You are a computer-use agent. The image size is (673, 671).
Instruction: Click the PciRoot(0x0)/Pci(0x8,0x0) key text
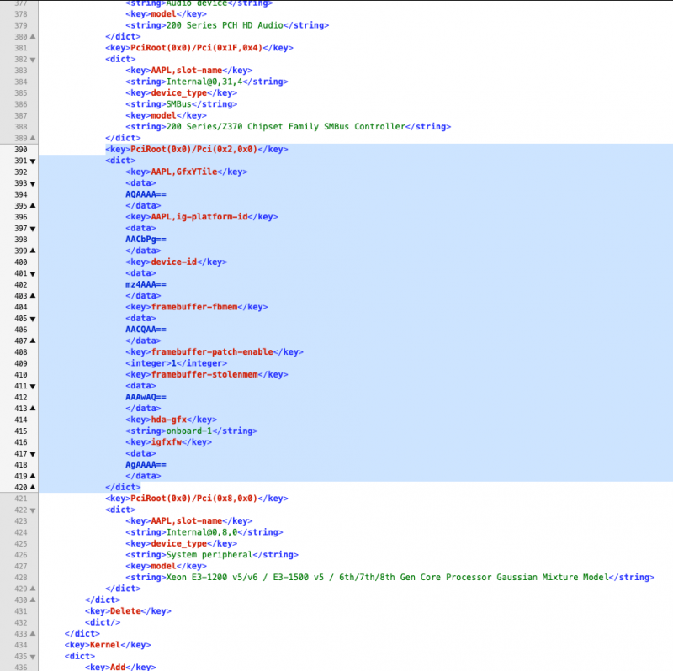[x=193, y=499]
